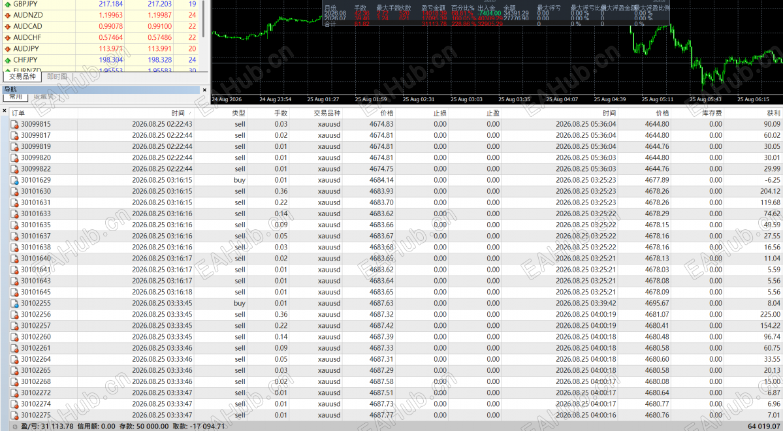Switch to the 交易品种 tab
The width and height of the screenshot is (783, 431).
(22, 76)
